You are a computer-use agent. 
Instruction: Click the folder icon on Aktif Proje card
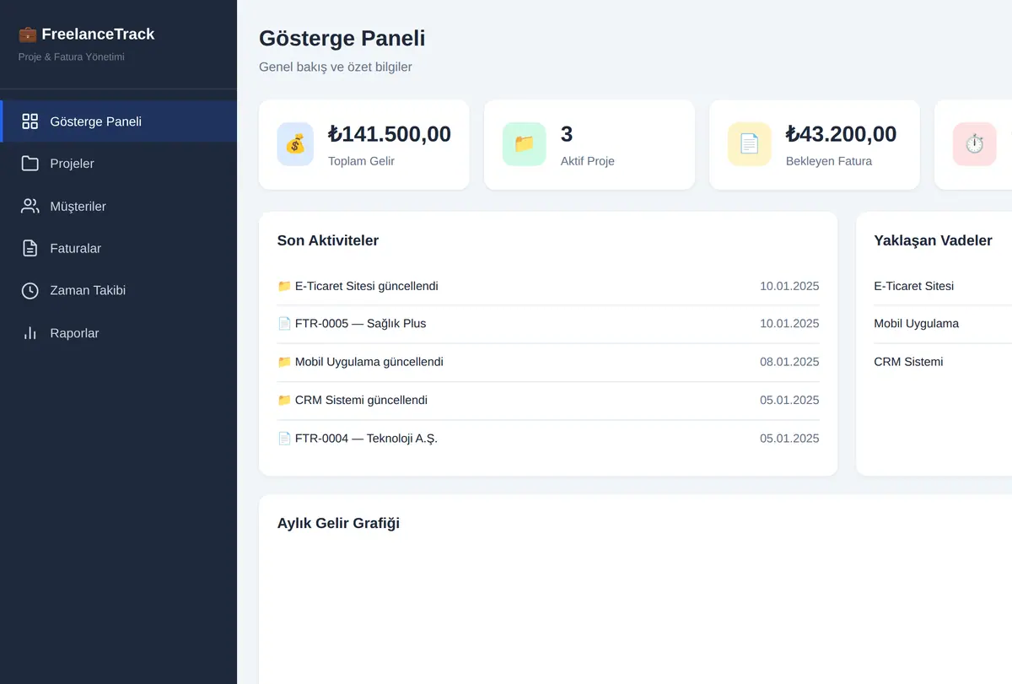tap(525, 144)
